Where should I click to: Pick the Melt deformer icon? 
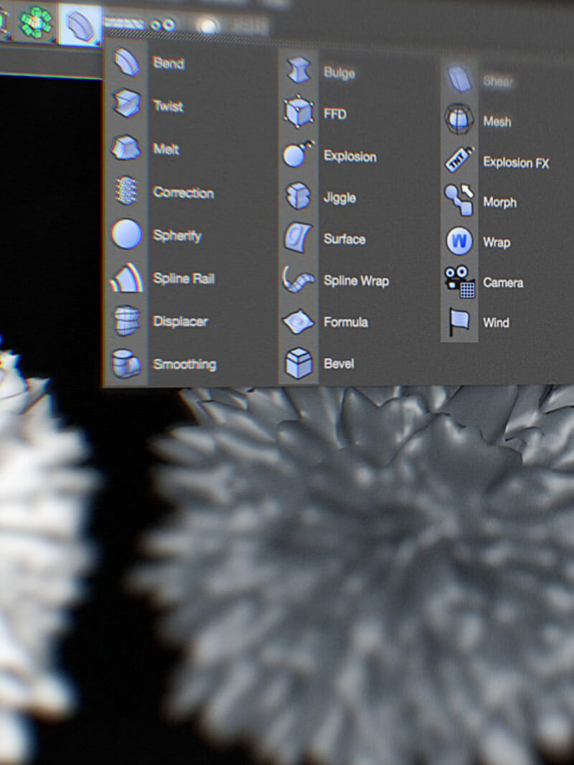point(126,147)
